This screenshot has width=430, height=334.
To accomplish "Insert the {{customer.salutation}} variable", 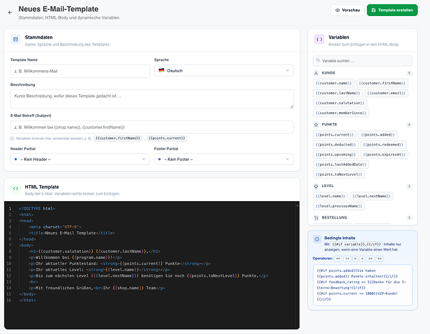I will (340, 103).
